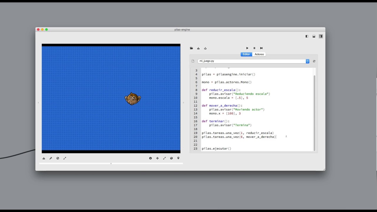Click the save-as icon left of the play button
Screen dimensions: 377x212
(x=205, y=48)
